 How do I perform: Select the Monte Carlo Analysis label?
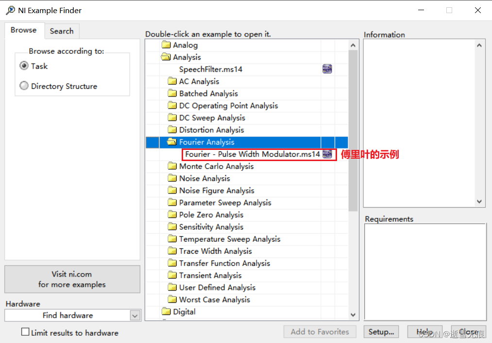216,166
